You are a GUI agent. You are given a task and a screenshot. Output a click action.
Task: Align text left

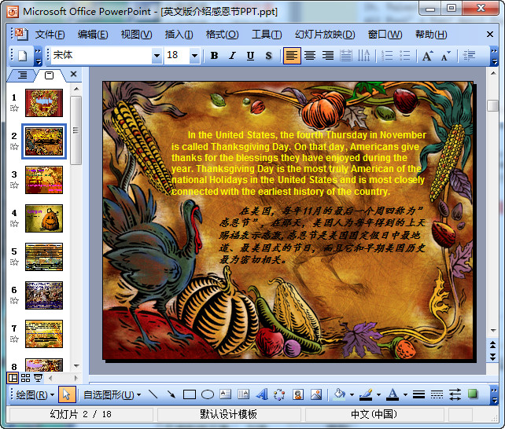[292, 56]
